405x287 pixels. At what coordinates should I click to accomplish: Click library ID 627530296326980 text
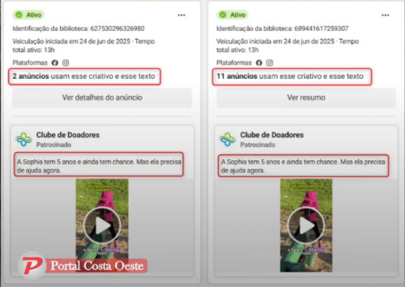[x=78, y=28]
